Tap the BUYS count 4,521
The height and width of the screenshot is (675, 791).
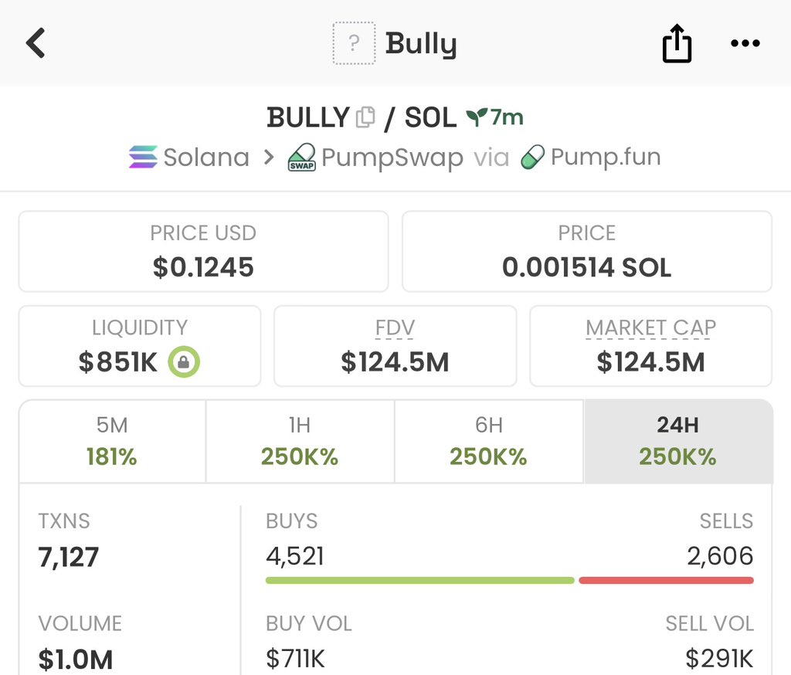[295, 556]
